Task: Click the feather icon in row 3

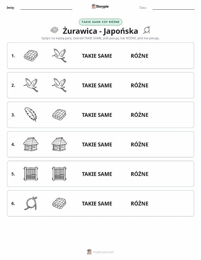Action: point(31,115)
